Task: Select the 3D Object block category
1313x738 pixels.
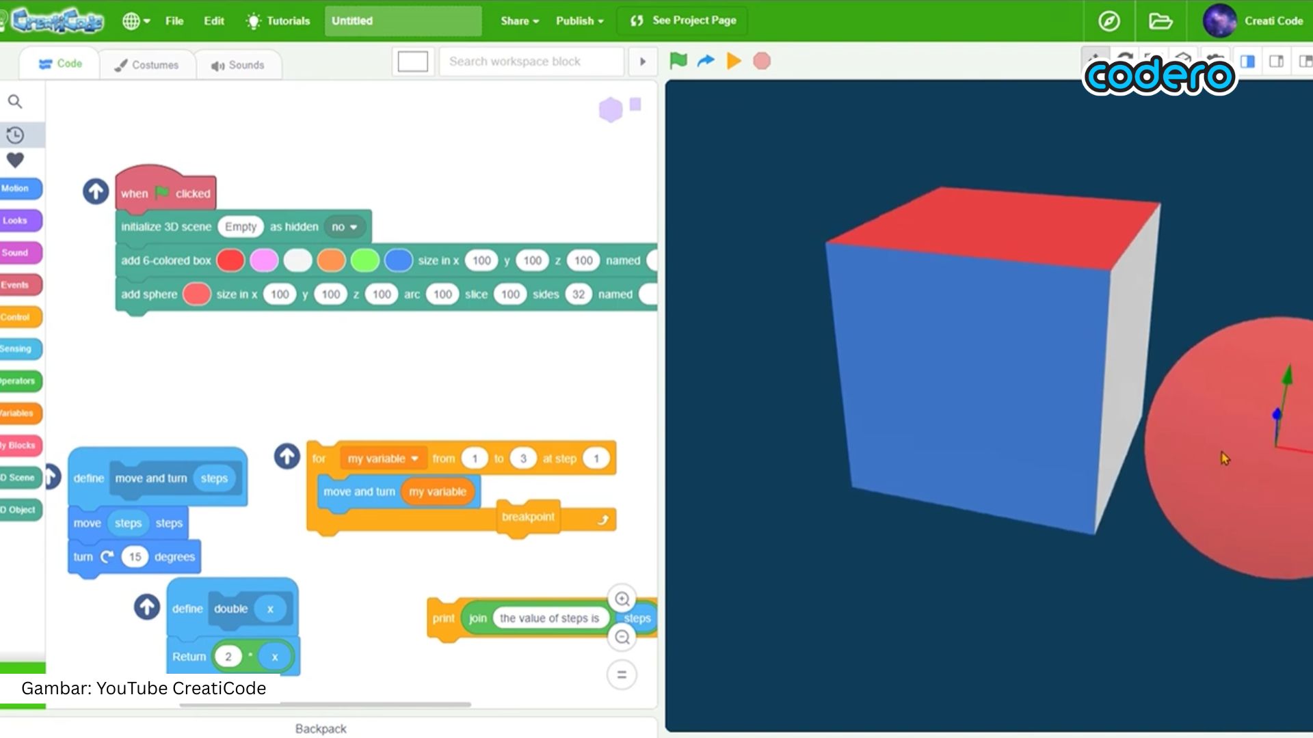Action: (x=19, y=510)
